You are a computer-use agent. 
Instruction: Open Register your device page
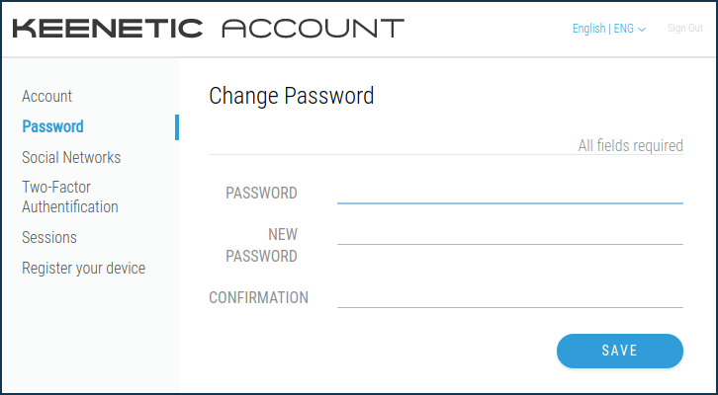pos(84,268)
